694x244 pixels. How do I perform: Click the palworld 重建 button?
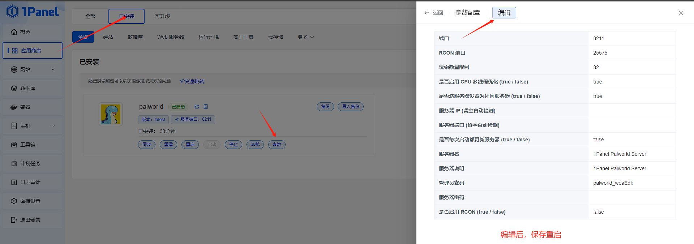[168, 145]
